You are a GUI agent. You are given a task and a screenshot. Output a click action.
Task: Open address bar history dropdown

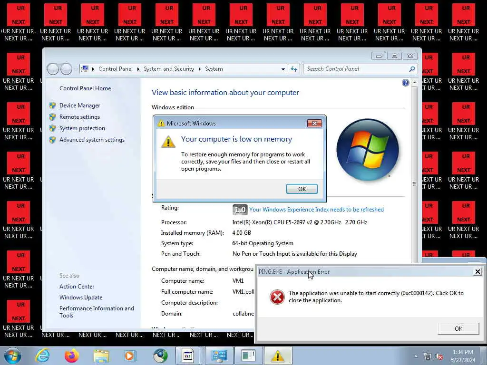[283, 69]
